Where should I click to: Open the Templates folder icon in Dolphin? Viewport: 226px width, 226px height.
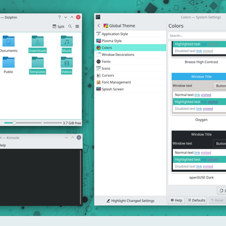[38, 62]
